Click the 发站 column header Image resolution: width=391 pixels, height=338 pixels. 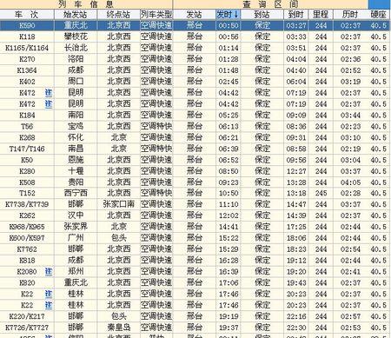195,14
